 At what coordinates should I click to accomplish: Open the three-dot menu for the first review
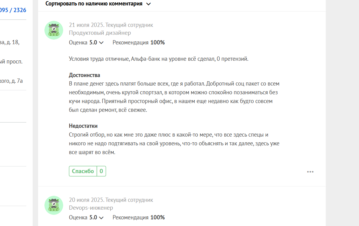(x=310, y=172)
